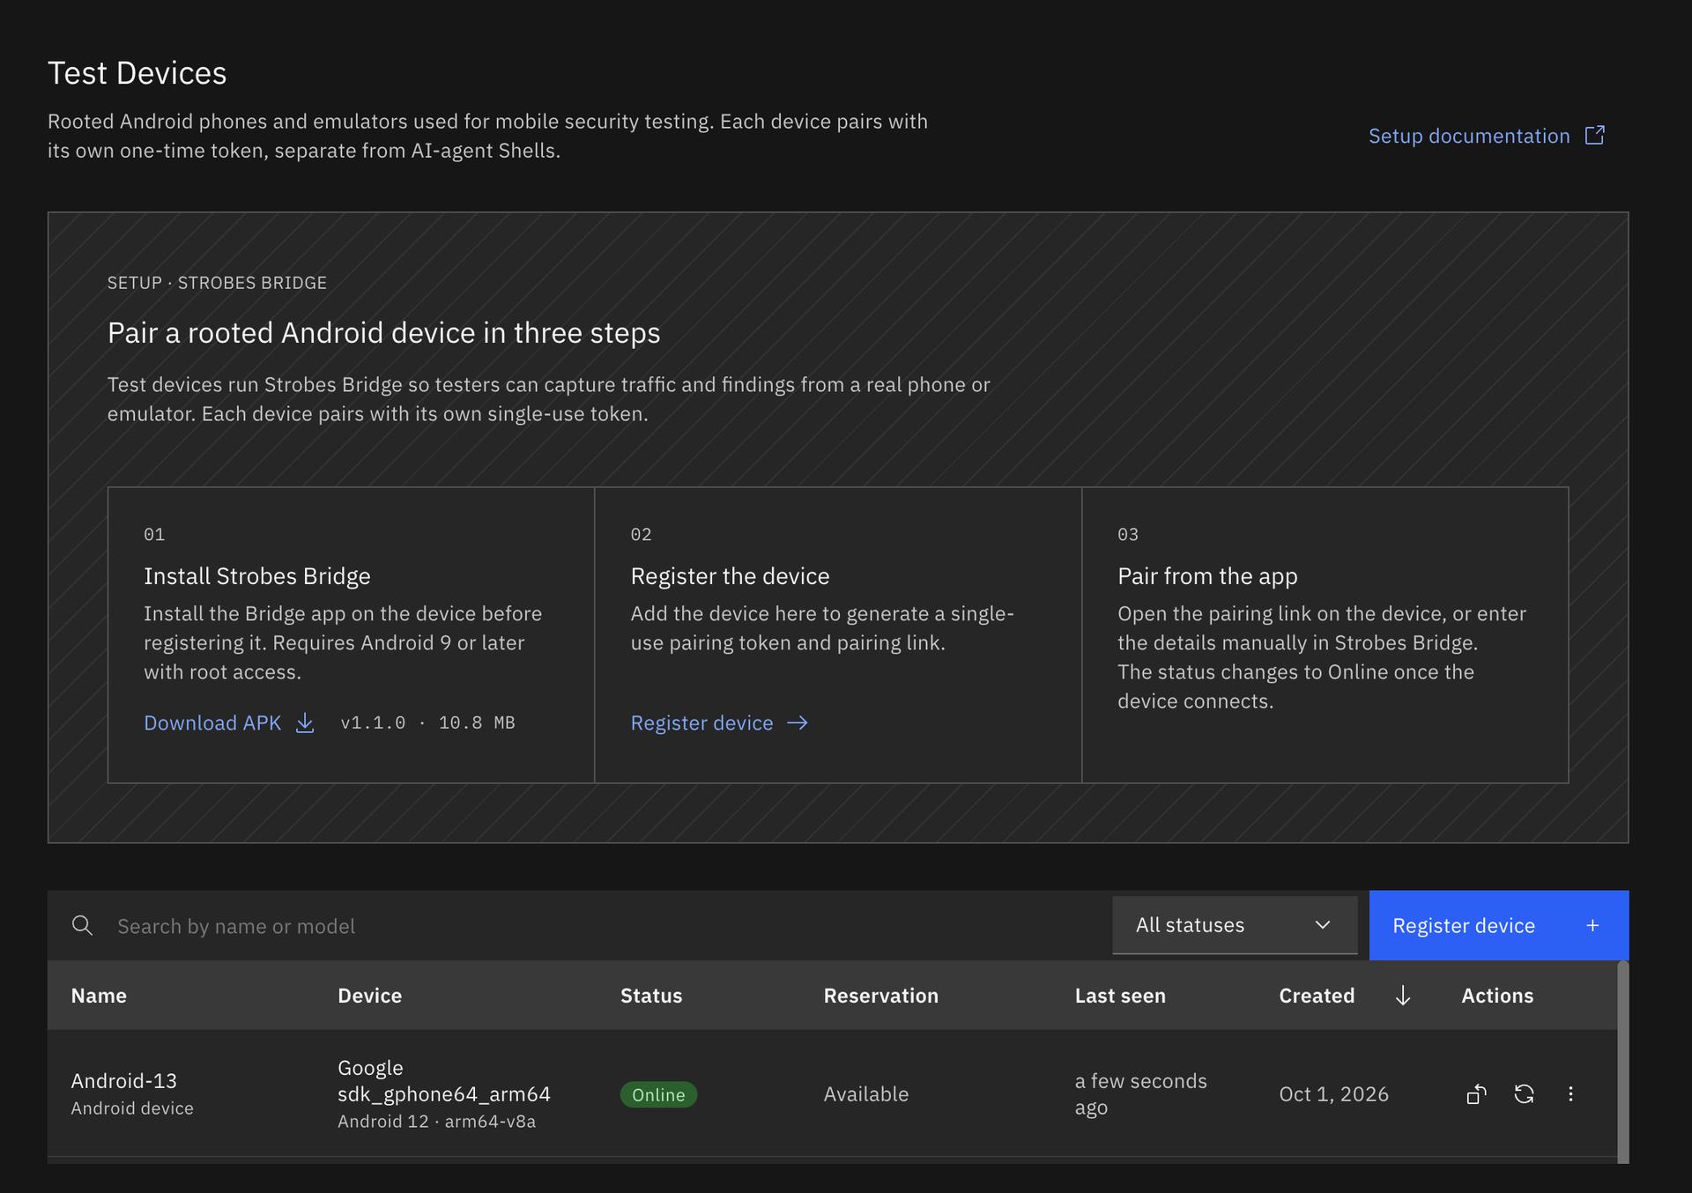Click the magnifier search icon
1692x1193 pixels.
82,925
